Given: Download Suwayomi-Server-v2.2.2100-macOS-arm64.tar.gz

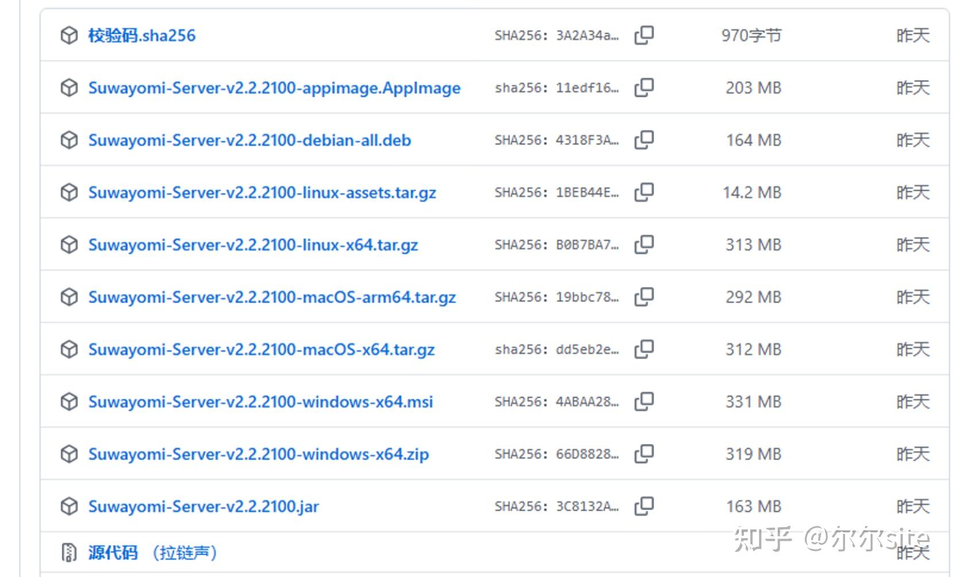Looking at the screenshot, I should [x=272, y=297].
